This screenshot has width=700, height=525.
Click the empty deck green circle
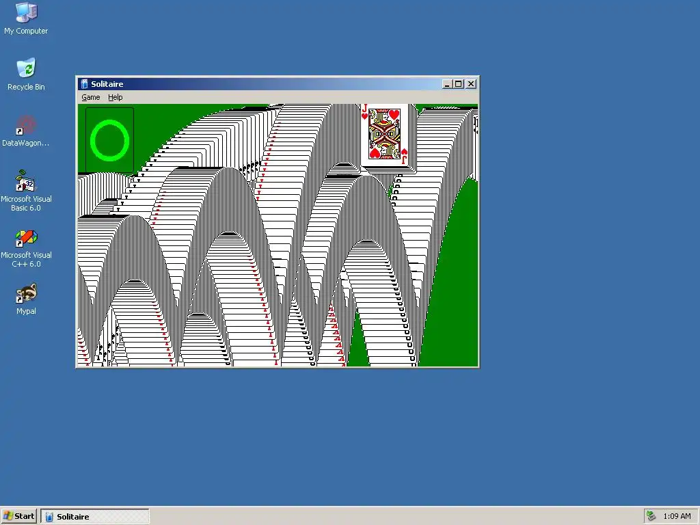[x=109, y=139]
